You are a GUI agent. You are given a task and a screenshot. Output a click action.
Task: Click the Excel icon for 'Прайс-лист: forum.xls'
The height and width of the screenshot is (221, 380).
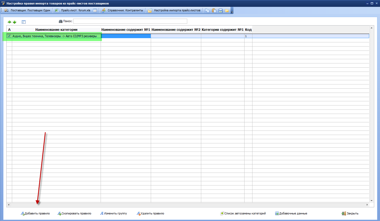coord(57,11)
